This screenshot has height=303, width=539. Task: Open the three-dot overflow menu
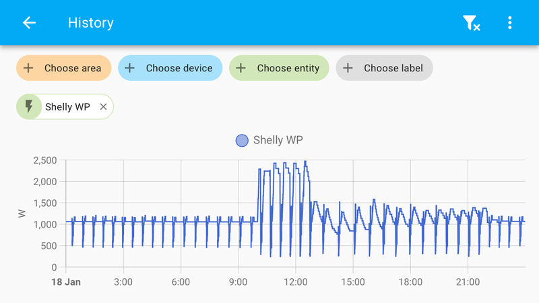[x=510, y=23]
